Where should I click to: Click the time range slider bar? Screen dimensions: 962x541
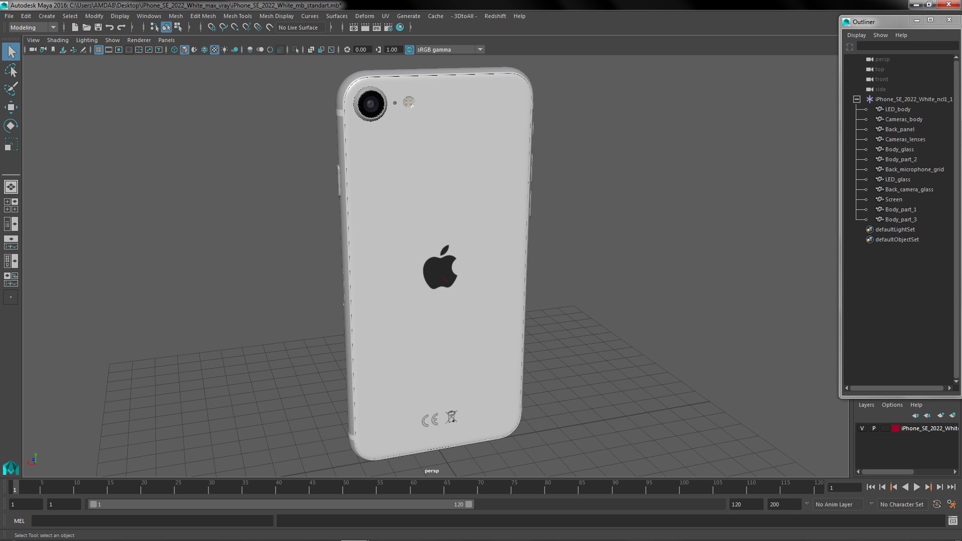(281, 504)
